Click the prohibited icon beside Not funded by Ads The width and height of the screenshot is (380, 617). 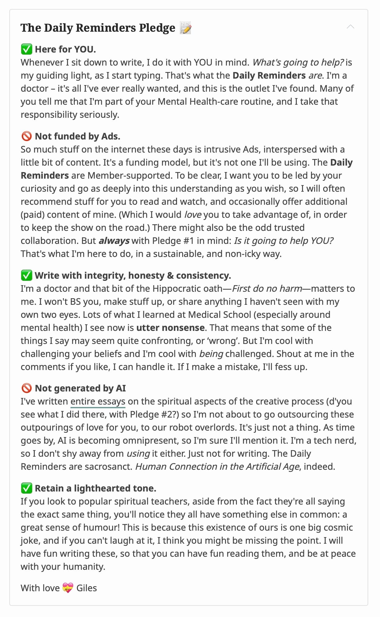pos(26,136)
